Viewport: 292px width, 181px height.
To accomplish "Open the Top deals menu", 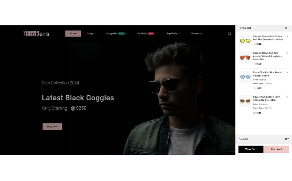I will pyautogui.click(x=173, y=33).
